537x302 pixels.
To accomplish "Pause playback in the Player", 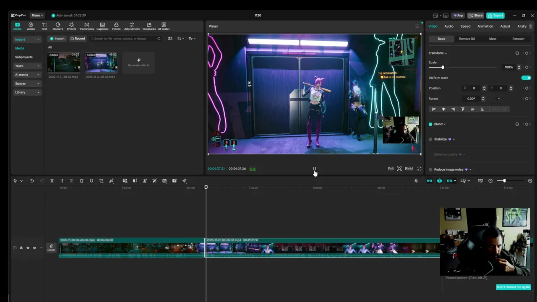I will tap(314, 169).
